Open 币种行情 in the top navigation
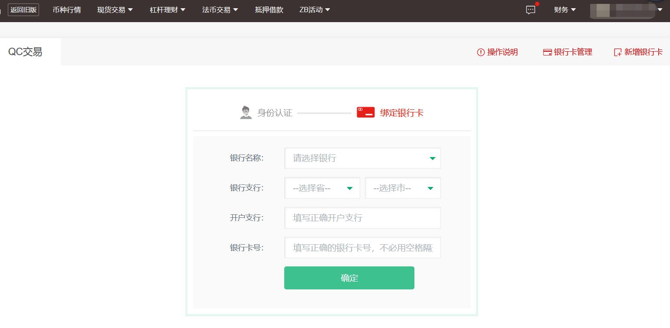The image size is (670, 328). [x=67, y=10]
